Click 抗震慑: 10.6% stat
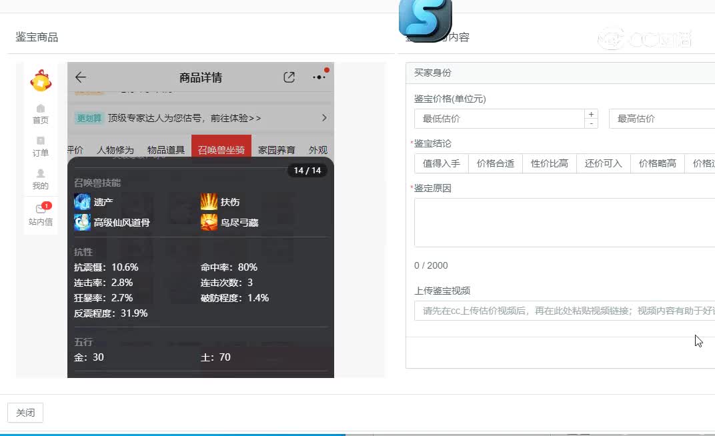 [x=106, y=267]
